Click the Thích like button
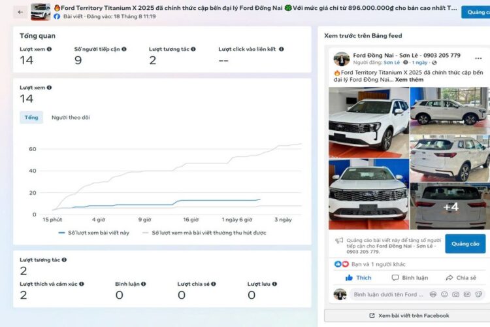Screen dimensions: 490x327 pyautogui.click(x=358, y=277)
